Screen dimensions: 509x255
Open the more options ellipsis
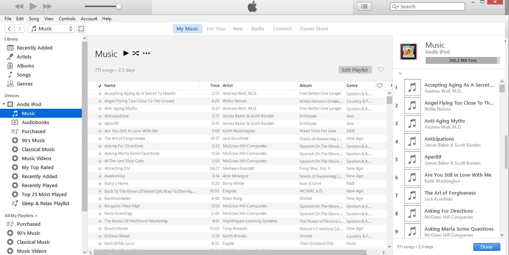tap(146, 53)
